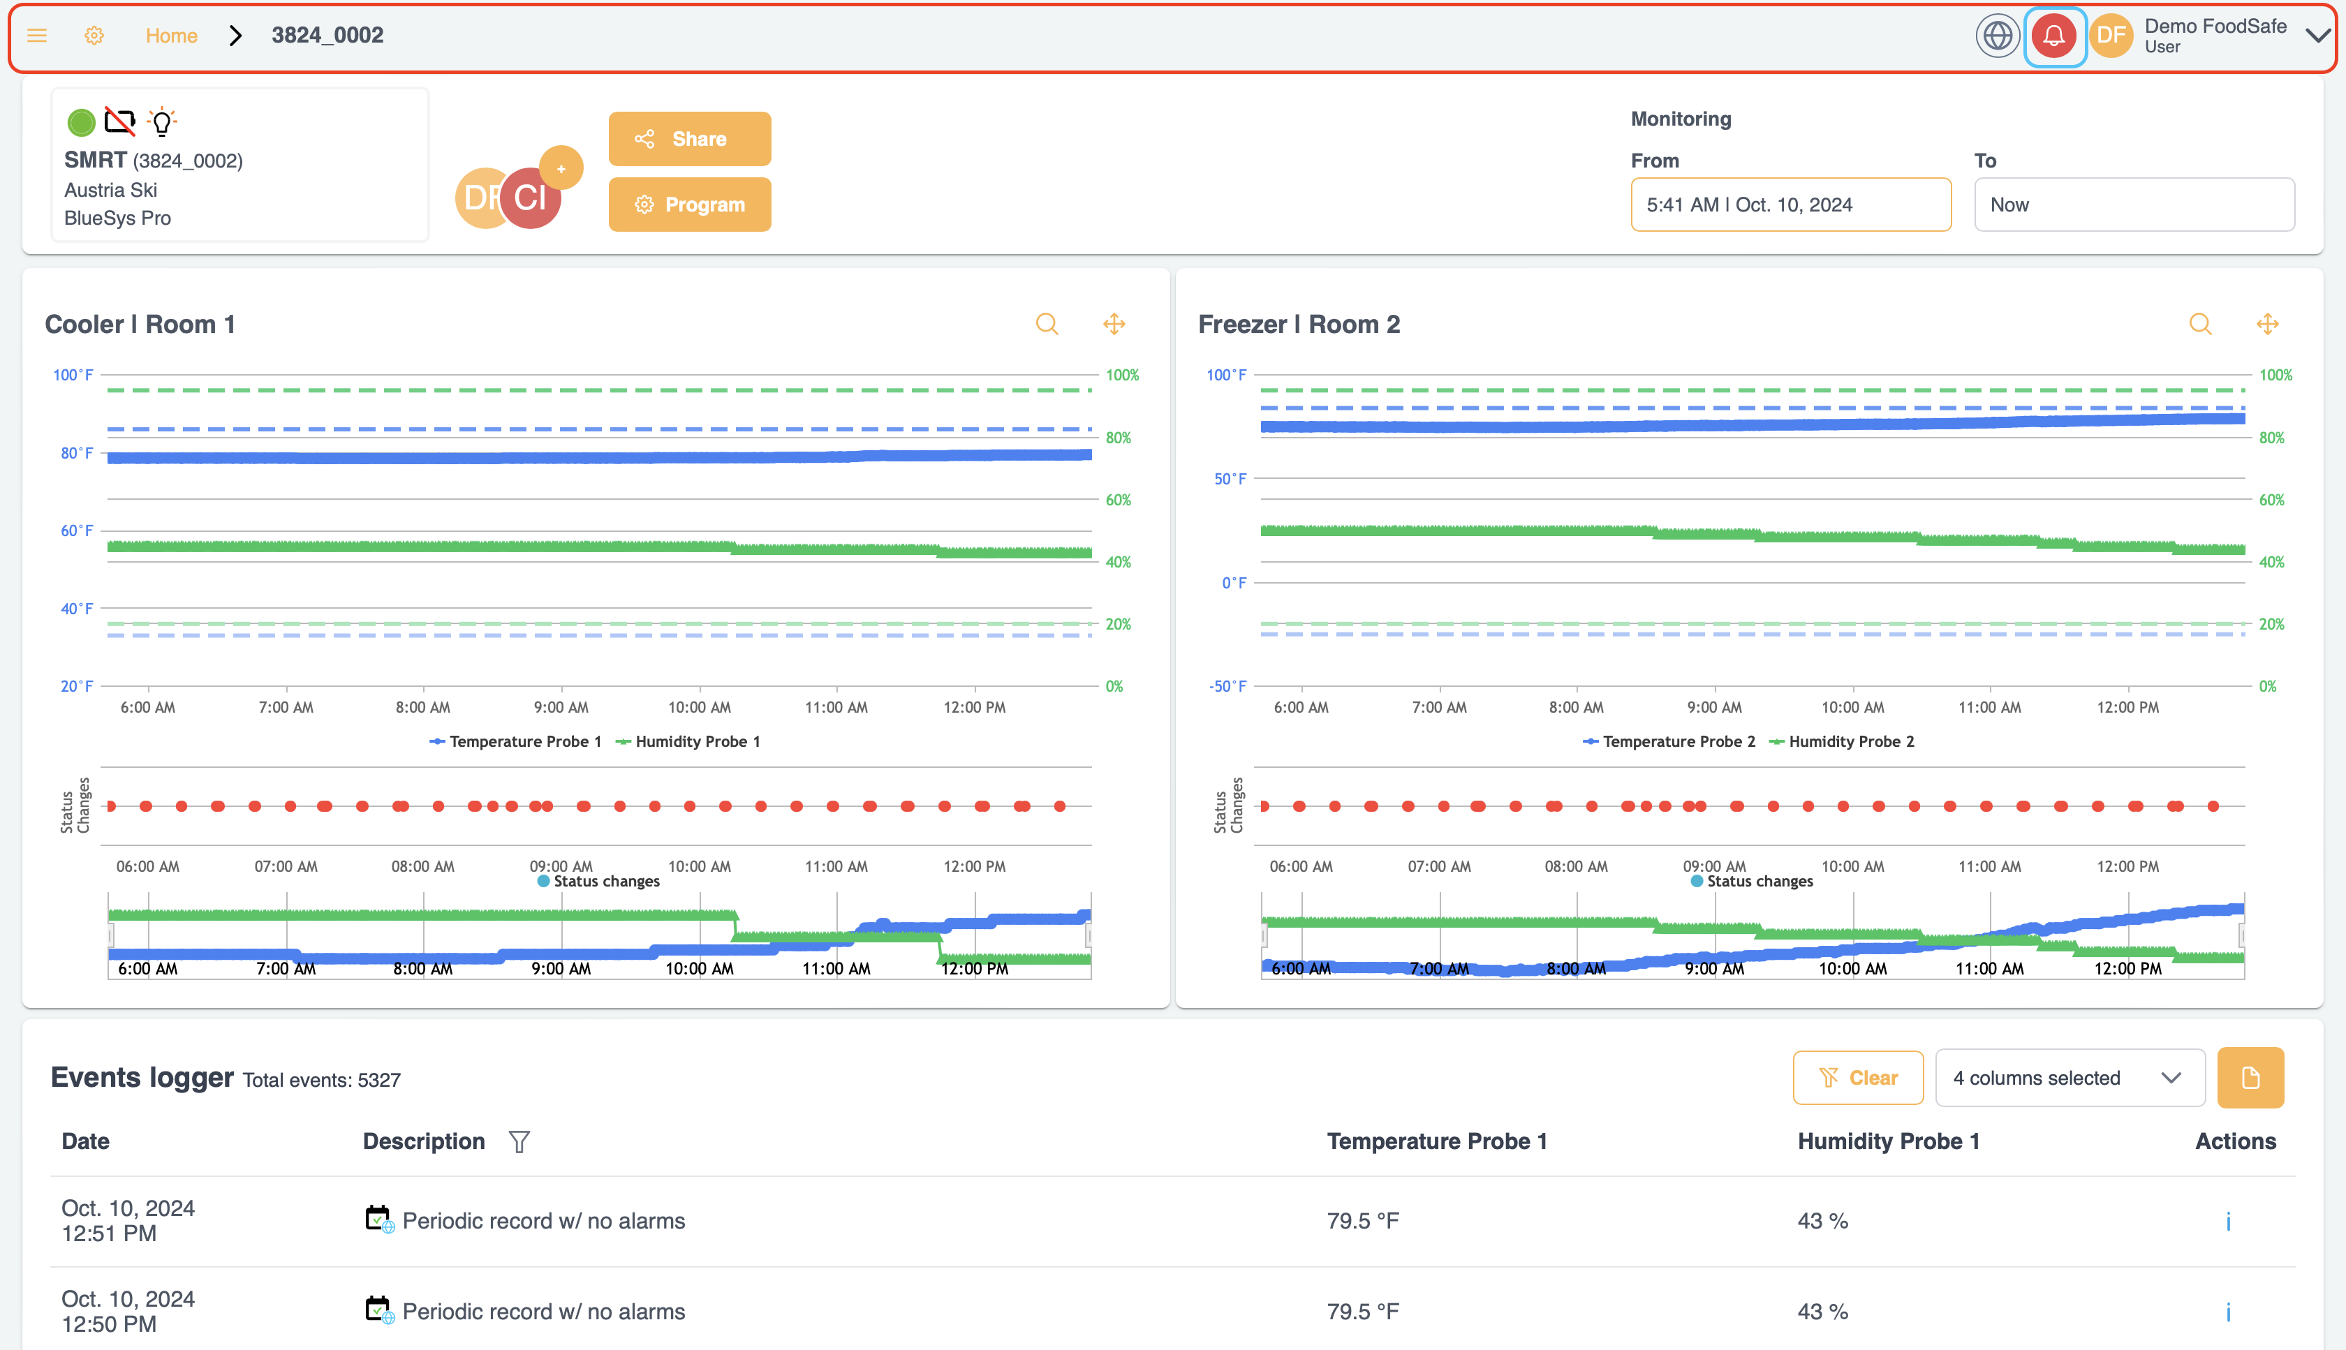This screenshot has height=1350, width=2346.
Task: Click the monitoring To field showing Now
Action: click(x=2134, y=205)
